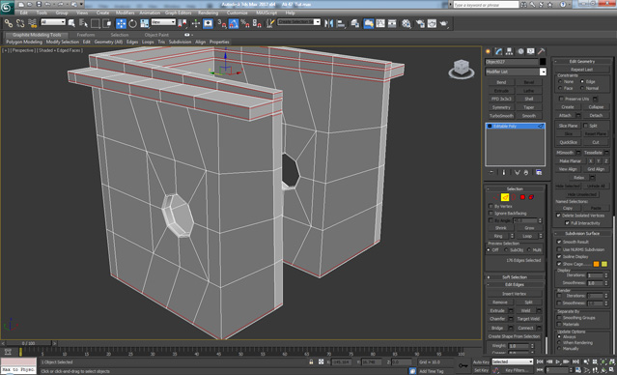Enable Use NURMS Subdivision checkbox

click(x=559, y=249)
